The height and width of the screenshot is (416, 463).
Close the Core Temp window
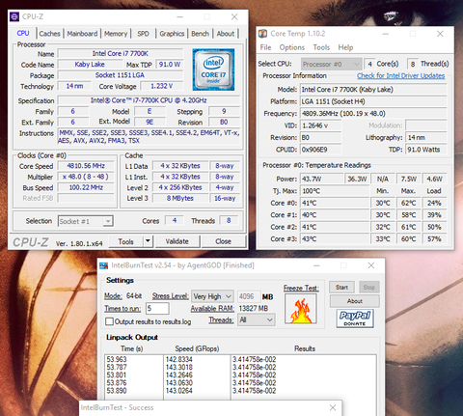pos(440,34)
